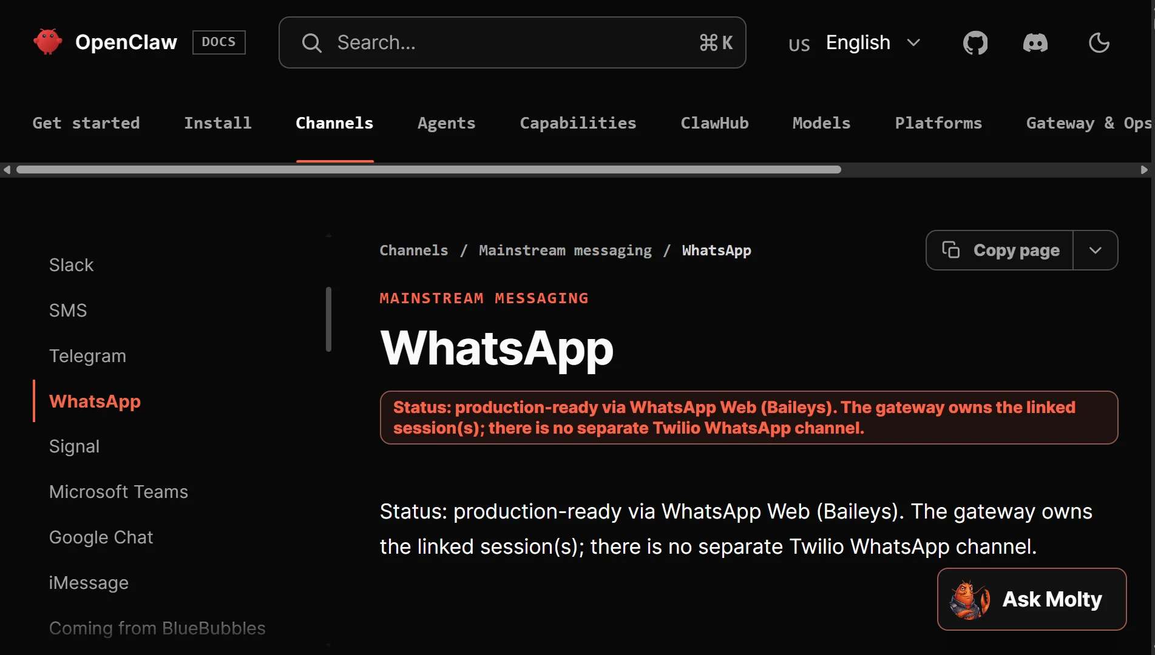Click the OpenClaw red mascot logo
Image resolution: width=1155 pixels, height=655 pixels.
pyautogui.click(x=48, y=42)
